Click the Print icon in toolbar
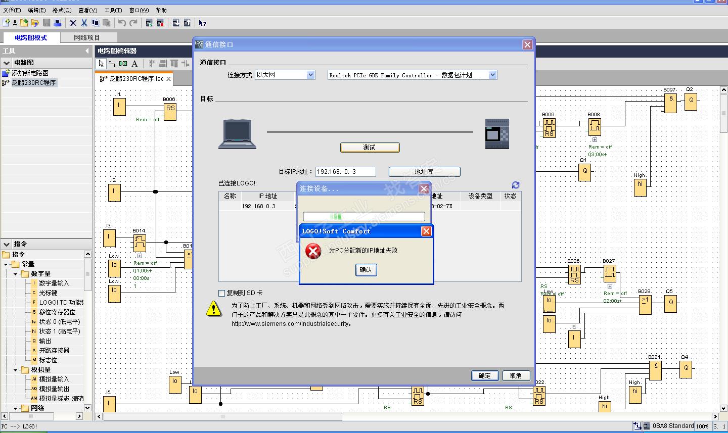Image resolution: width=728 pixels, height=433 pixels. click(x=58, y=23)
